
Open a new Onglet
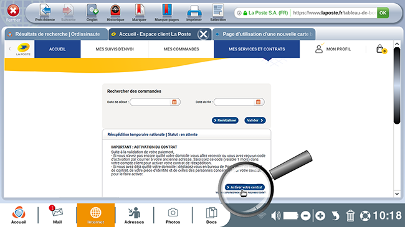coord(92,11)
